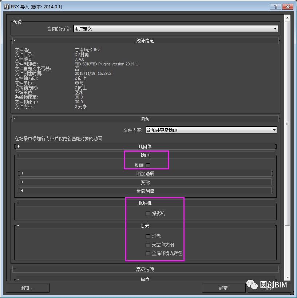Image resolution: width=297 pixels, height=298 pixels.
Task: Check the 摄影机 camera import checkbox
Action: 148,214
